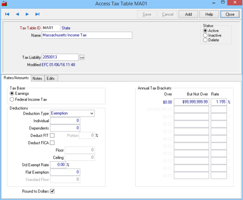Go to the next record
This screenshot has width=243, height=200.
click(27, 14)
